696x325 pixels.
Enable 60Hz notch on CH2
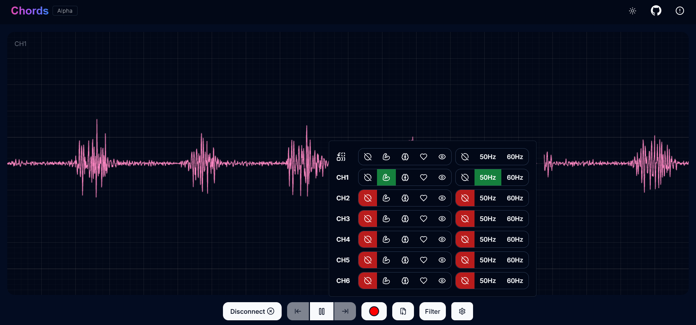[x=515, y=198]
